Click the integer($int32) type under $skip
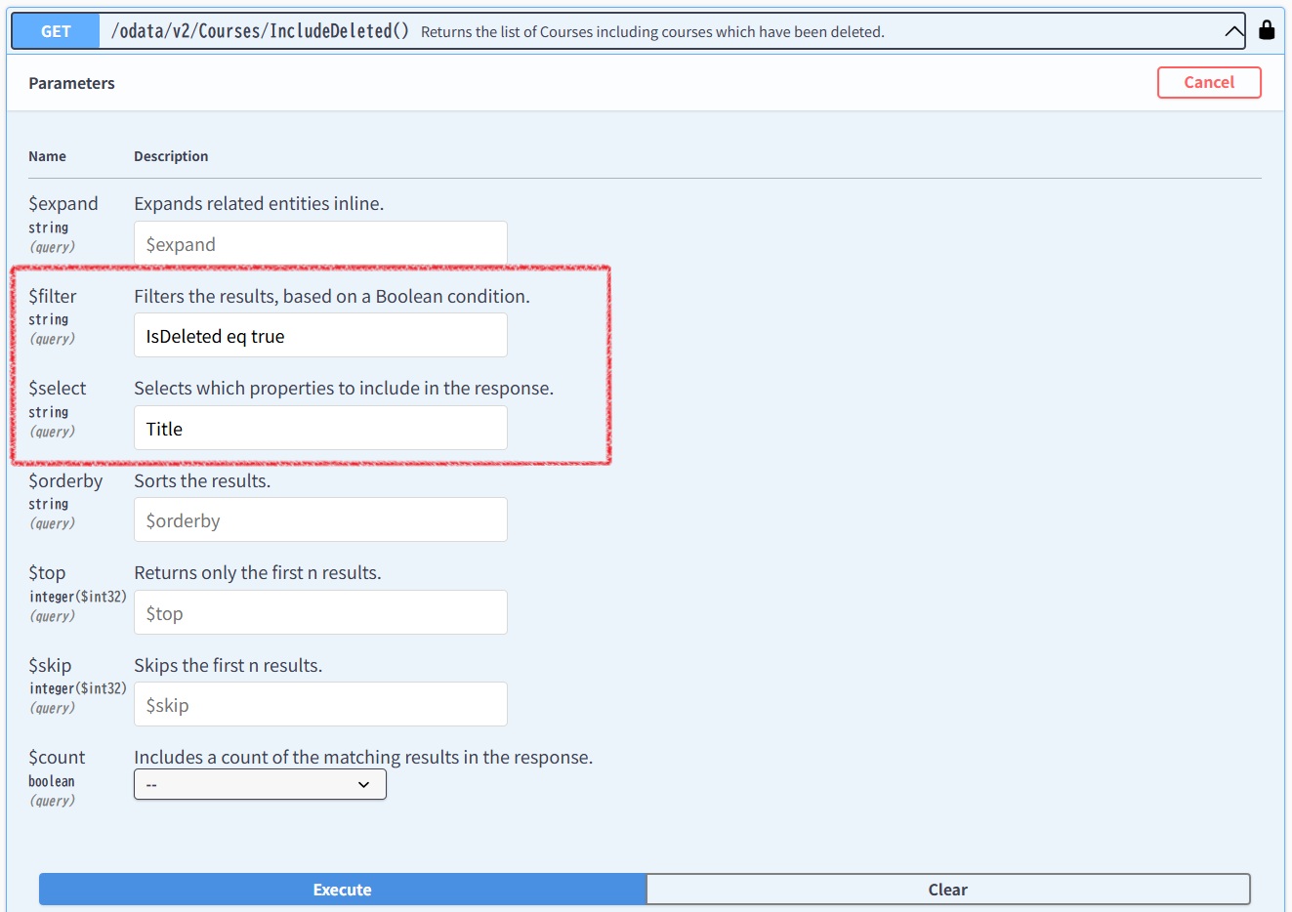This screenshot has width=1292, height=912. (78, 688)
